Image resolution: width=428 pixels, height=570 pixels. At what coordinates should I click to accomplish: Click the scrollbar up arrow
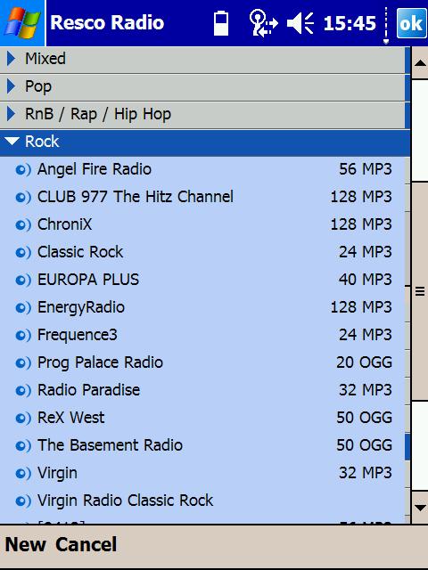[x=420, y=63]
